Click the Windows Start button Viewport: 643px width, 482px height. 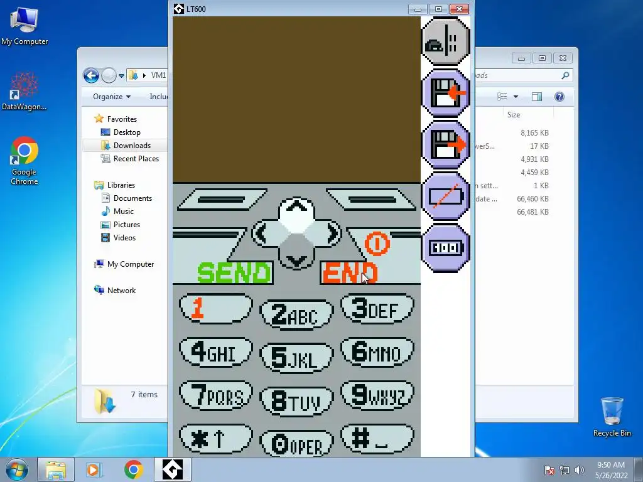pos(17,469)
